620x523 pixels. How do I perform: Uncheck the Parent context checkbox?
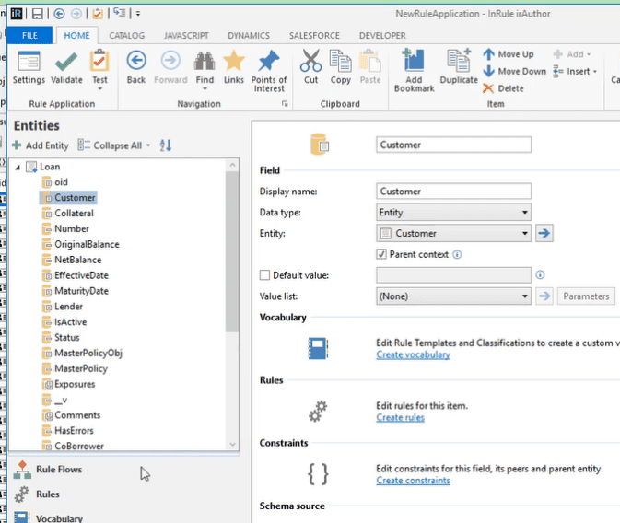point(381,254)
